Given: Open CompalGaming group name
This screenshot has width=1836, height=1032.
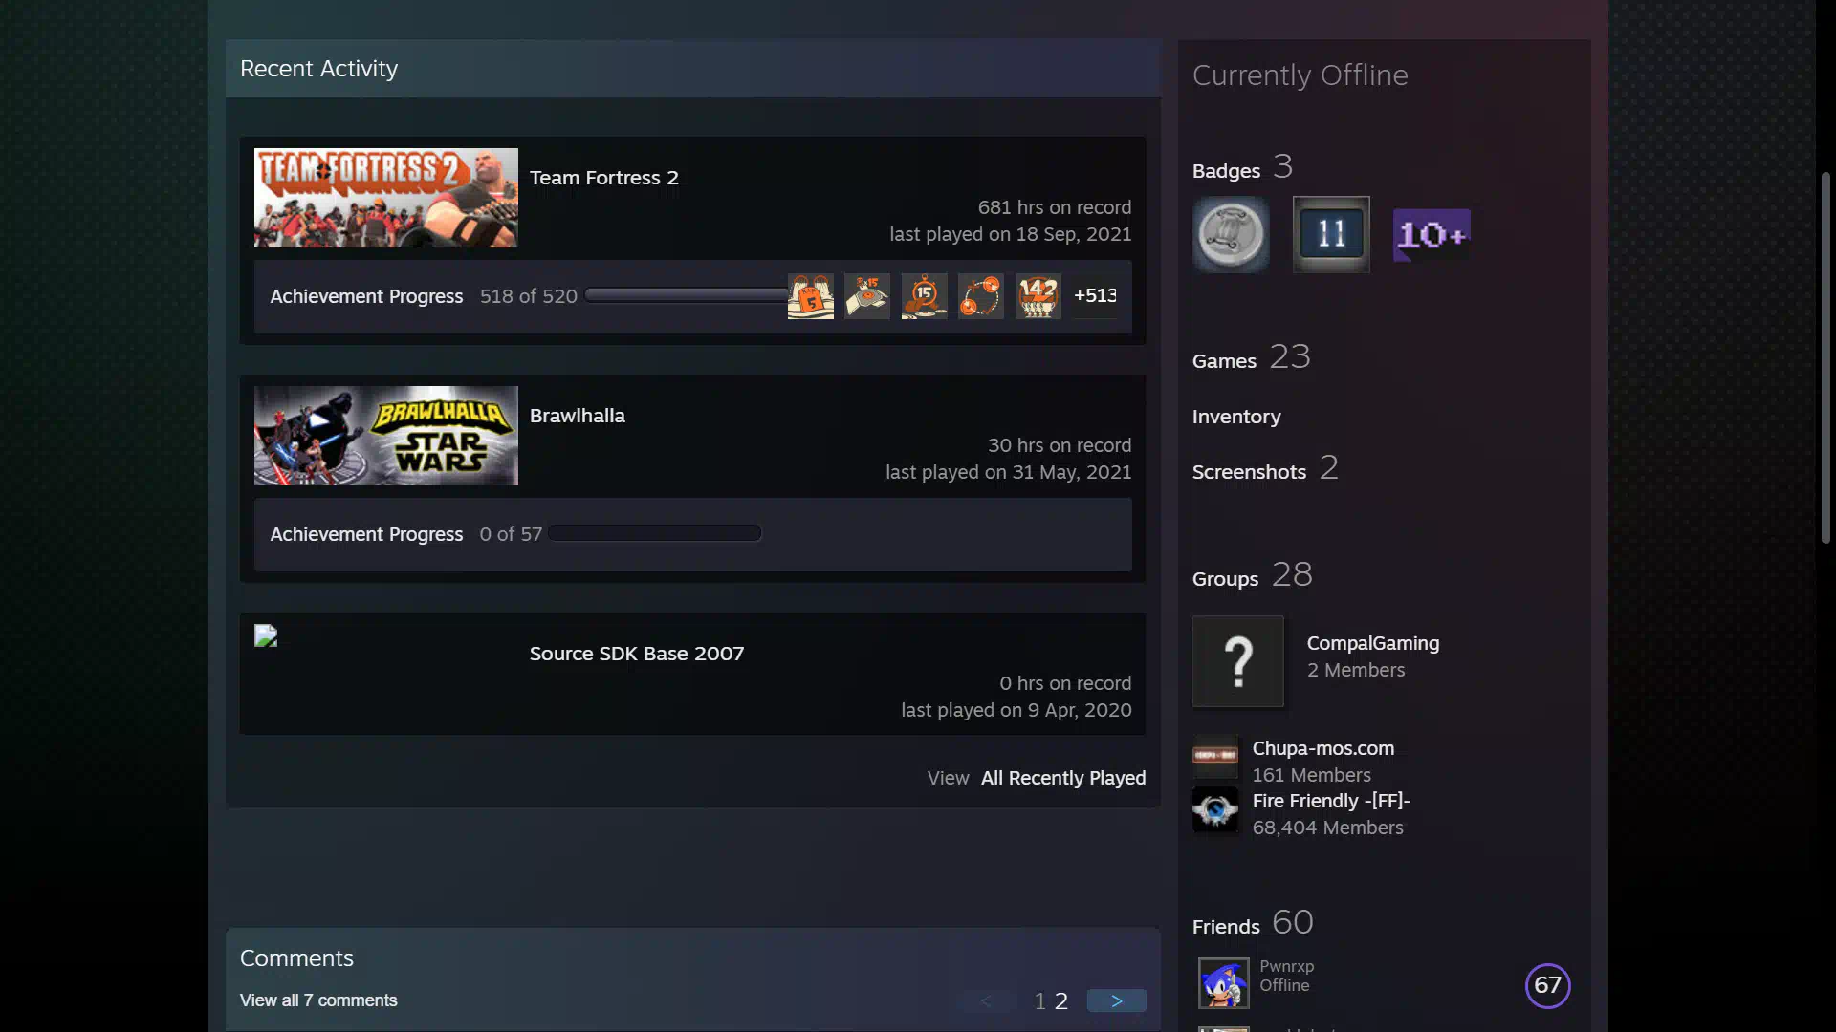Looking at the screenshot, I should (1373, 643).
